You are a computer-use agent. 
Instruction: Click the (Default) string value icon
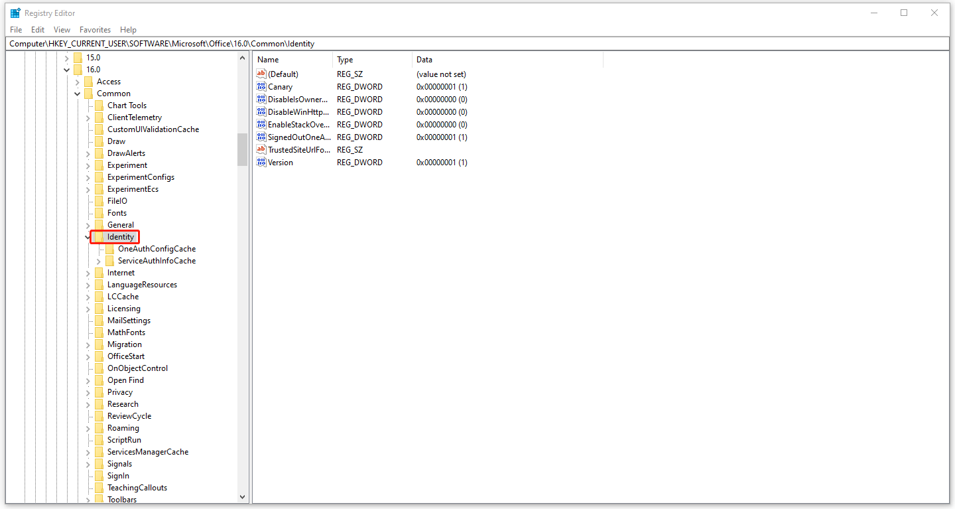coord(261,74)
